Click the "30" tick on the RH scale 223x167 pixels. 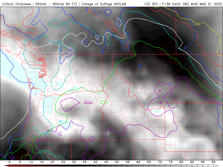(x=74, y=162)
